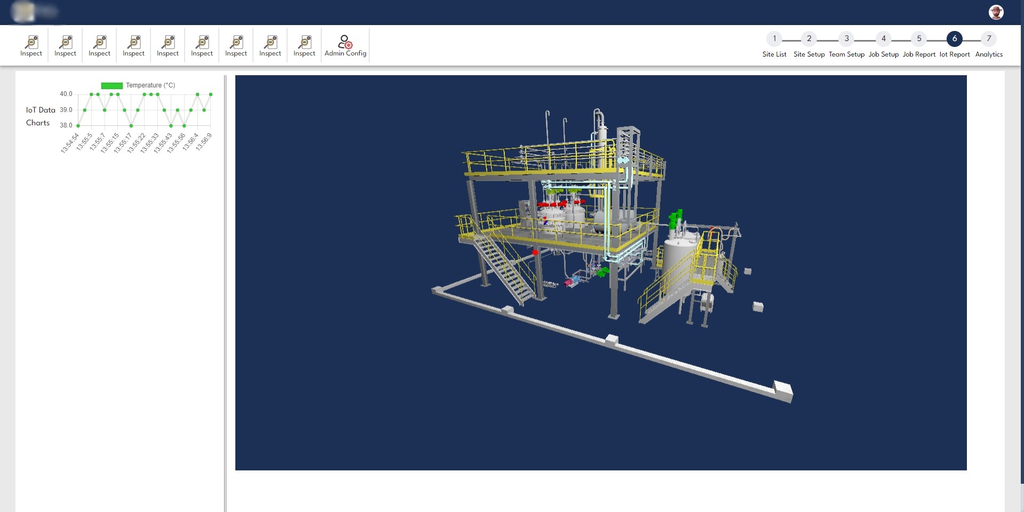Click the 13:56:9 time axis label

[x=203, y=142]
